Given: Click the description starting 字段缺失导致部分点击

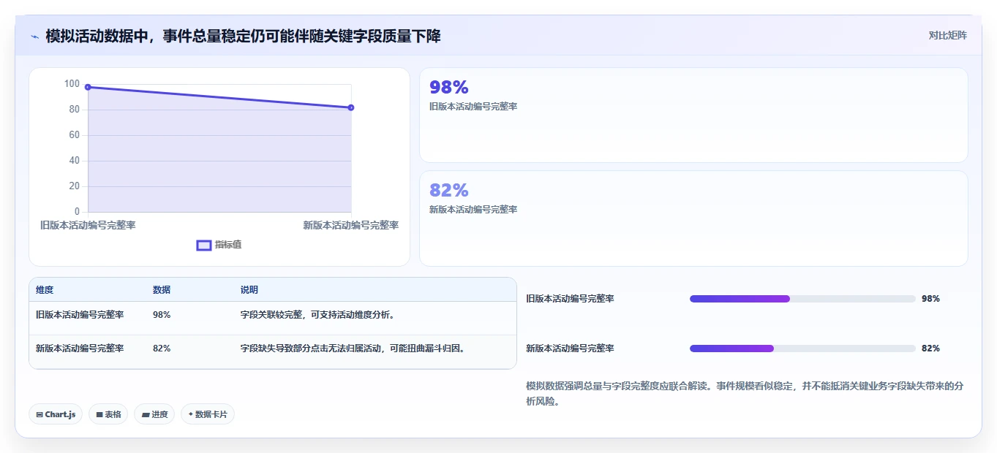Looking at the screenshot, I should 353,349.
